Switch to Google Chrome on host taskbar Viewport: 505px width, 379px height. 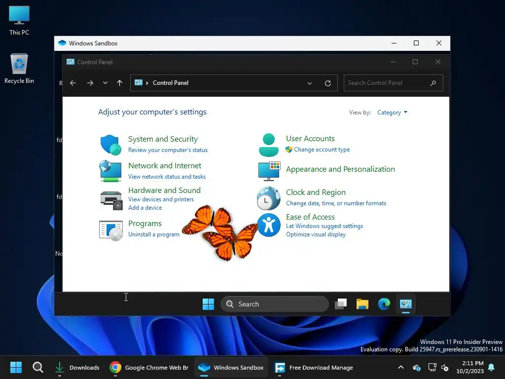coord(149,367)
